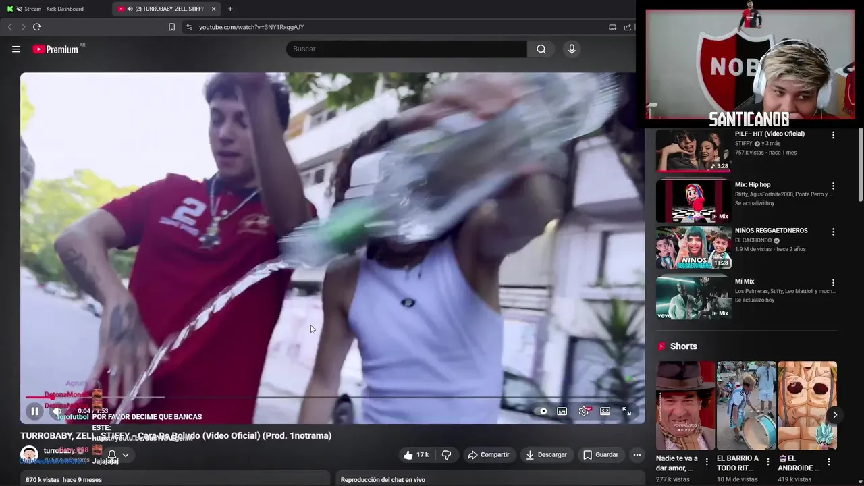Click the browser share icon
Image resolution: width=864 pixels, height=486 pixels.
pos(628,27)
